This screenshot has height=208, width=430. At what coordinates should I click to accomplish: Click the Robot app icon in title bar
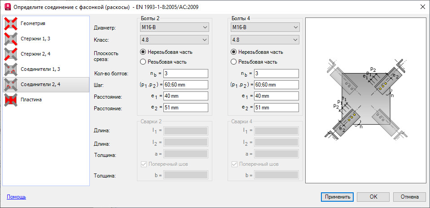click(x=8, y=7)
